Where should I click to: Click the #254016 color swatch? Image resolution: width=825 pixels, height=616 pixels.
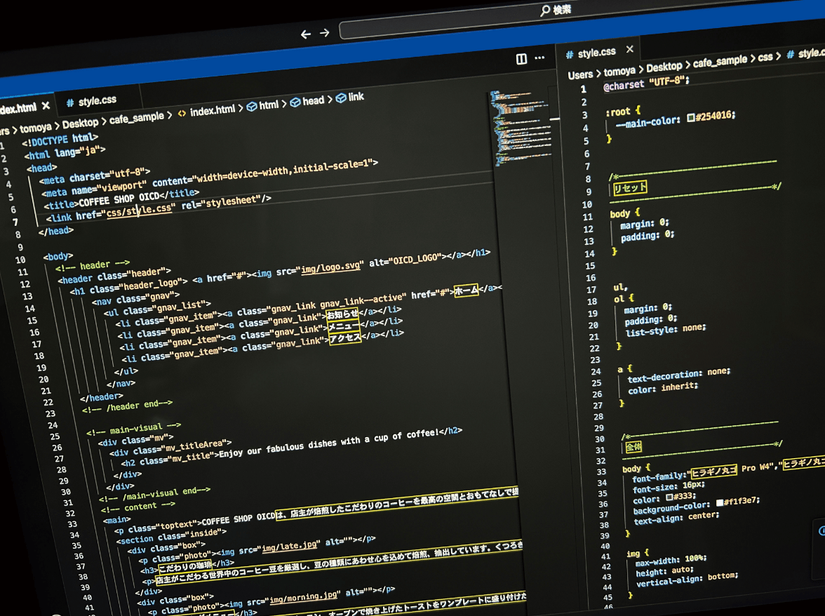(691, 118)
